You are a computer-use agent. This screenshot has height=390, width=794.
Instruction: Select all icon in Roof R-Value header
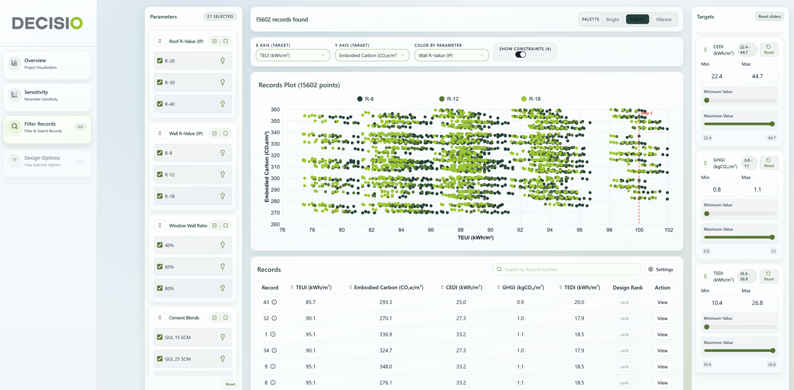point(215,41)
